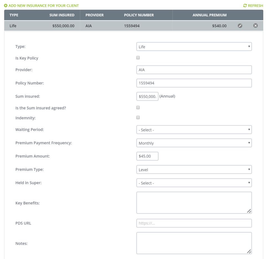The height and width of the screenshot is (259, 268).
Task: Tick the Is Key Policy checkbox
Action: 138,58
